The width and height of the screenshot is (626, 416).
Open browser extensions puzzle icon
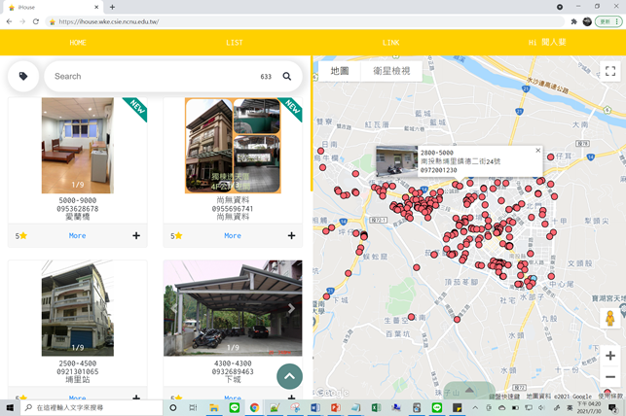(574, 21)
